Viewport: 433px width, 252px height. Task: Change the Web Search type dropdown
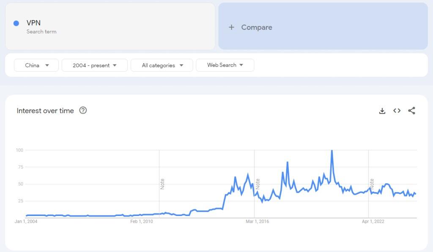(x=225, y=65)
